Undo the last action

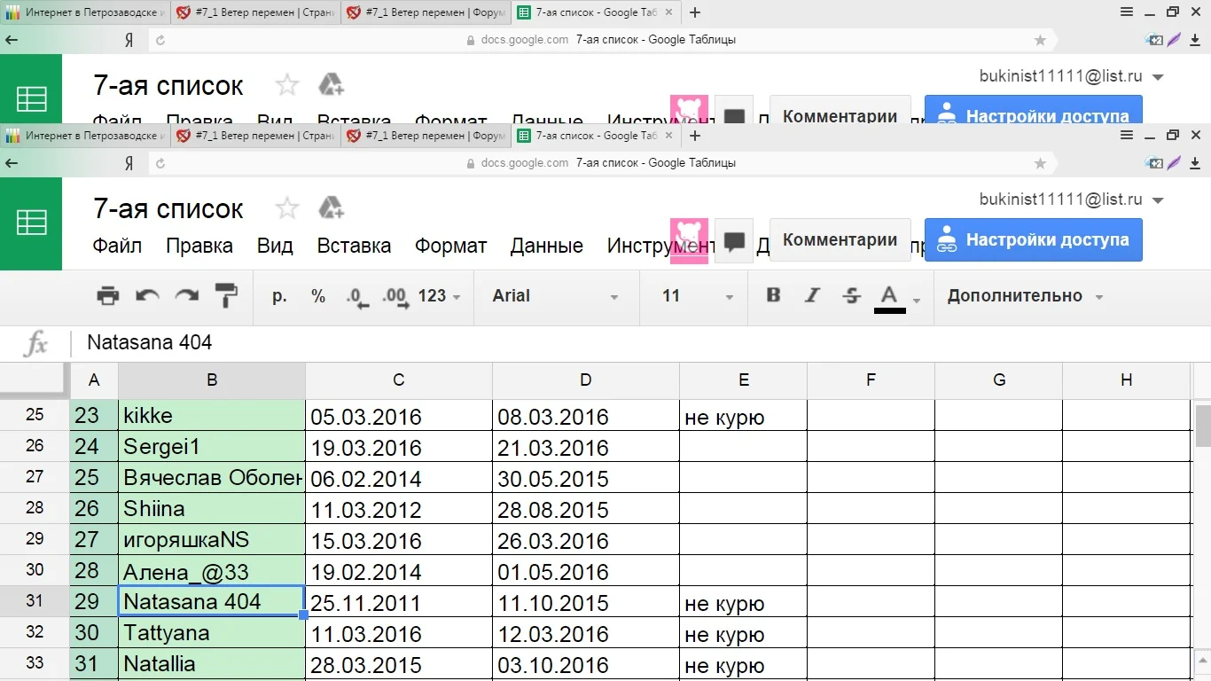pyautogui.click(x=147, y=296)
